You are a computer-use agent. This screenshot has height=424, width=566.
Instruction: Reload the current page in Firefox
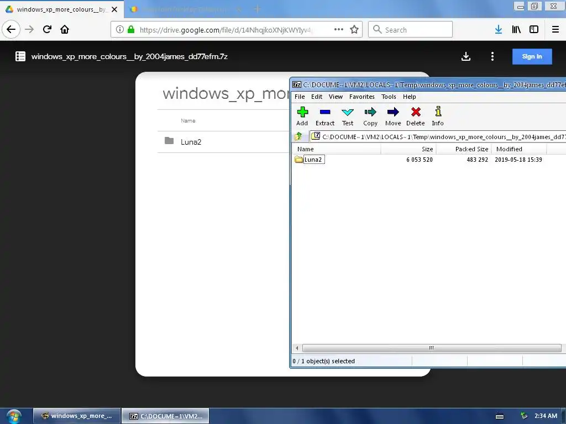pyautogui.click(x=47, y=29)
